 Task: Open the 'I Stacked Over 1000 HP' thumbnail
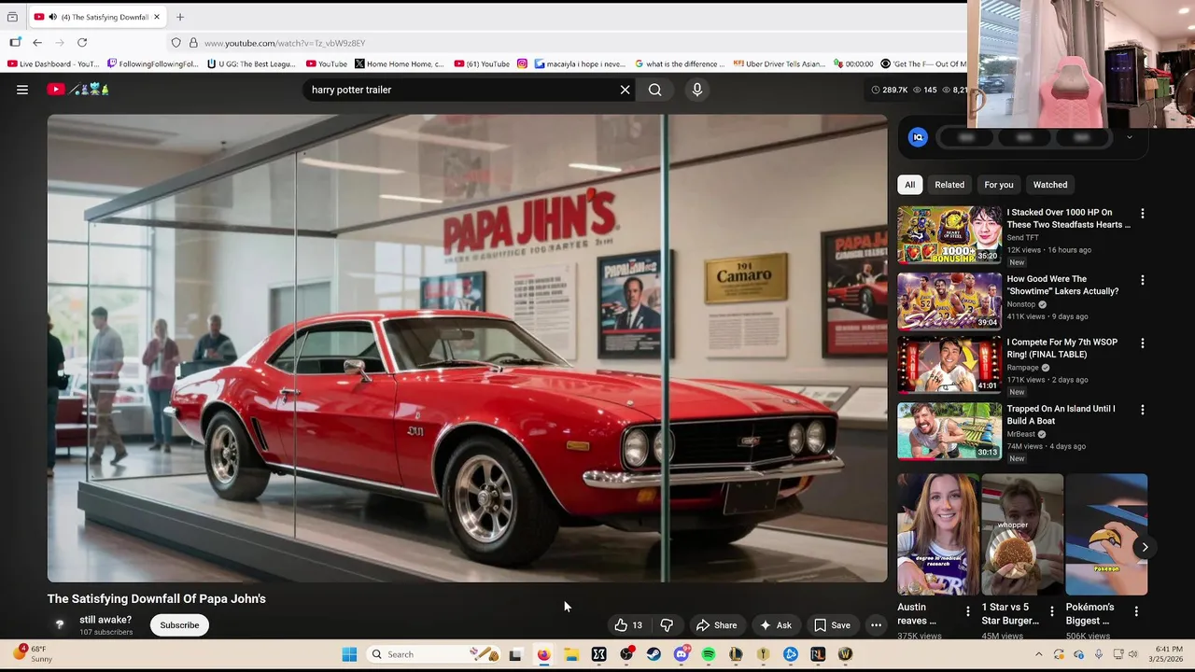coord(949,235)
